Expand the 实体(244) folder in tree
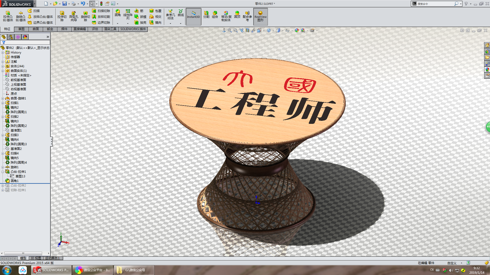490x275 pixels. (x=3, y=66)
